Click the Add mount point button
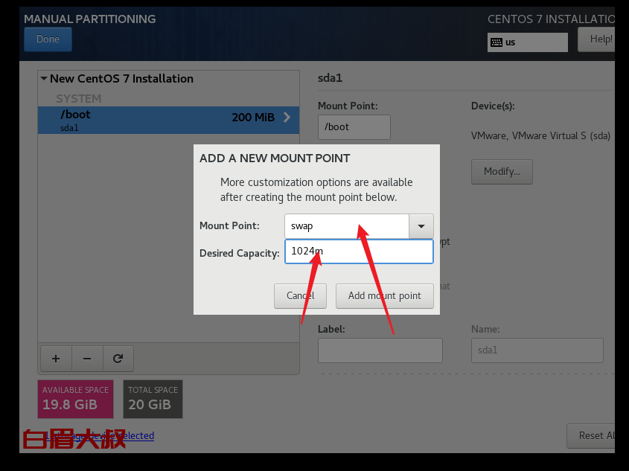The width and height of the screenshot is (629, 471). (384, 296)
